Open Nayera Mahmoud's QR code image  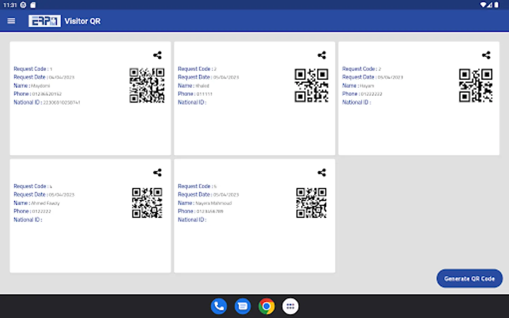pos(311,203)
